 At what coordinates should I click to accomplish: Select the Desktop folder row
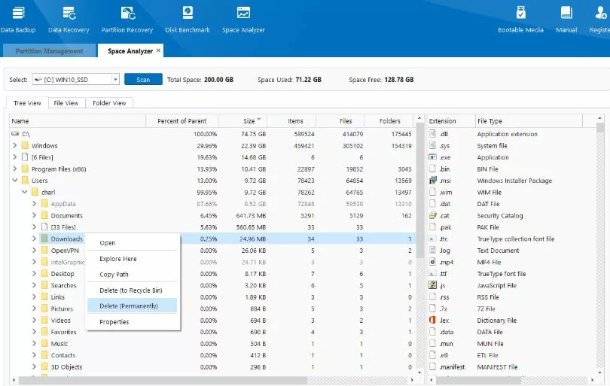tap(212, 274)
